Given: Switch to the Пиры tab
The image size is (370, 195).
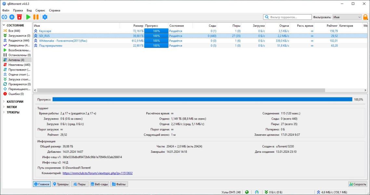Looking at the screenshot, I should point(80,184).
